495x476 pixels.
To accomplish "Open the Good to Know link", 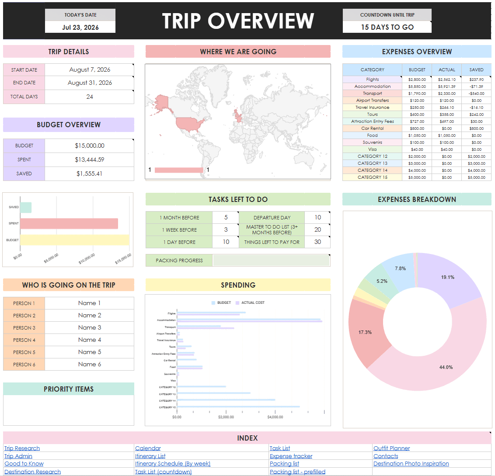I will [24, 463].
